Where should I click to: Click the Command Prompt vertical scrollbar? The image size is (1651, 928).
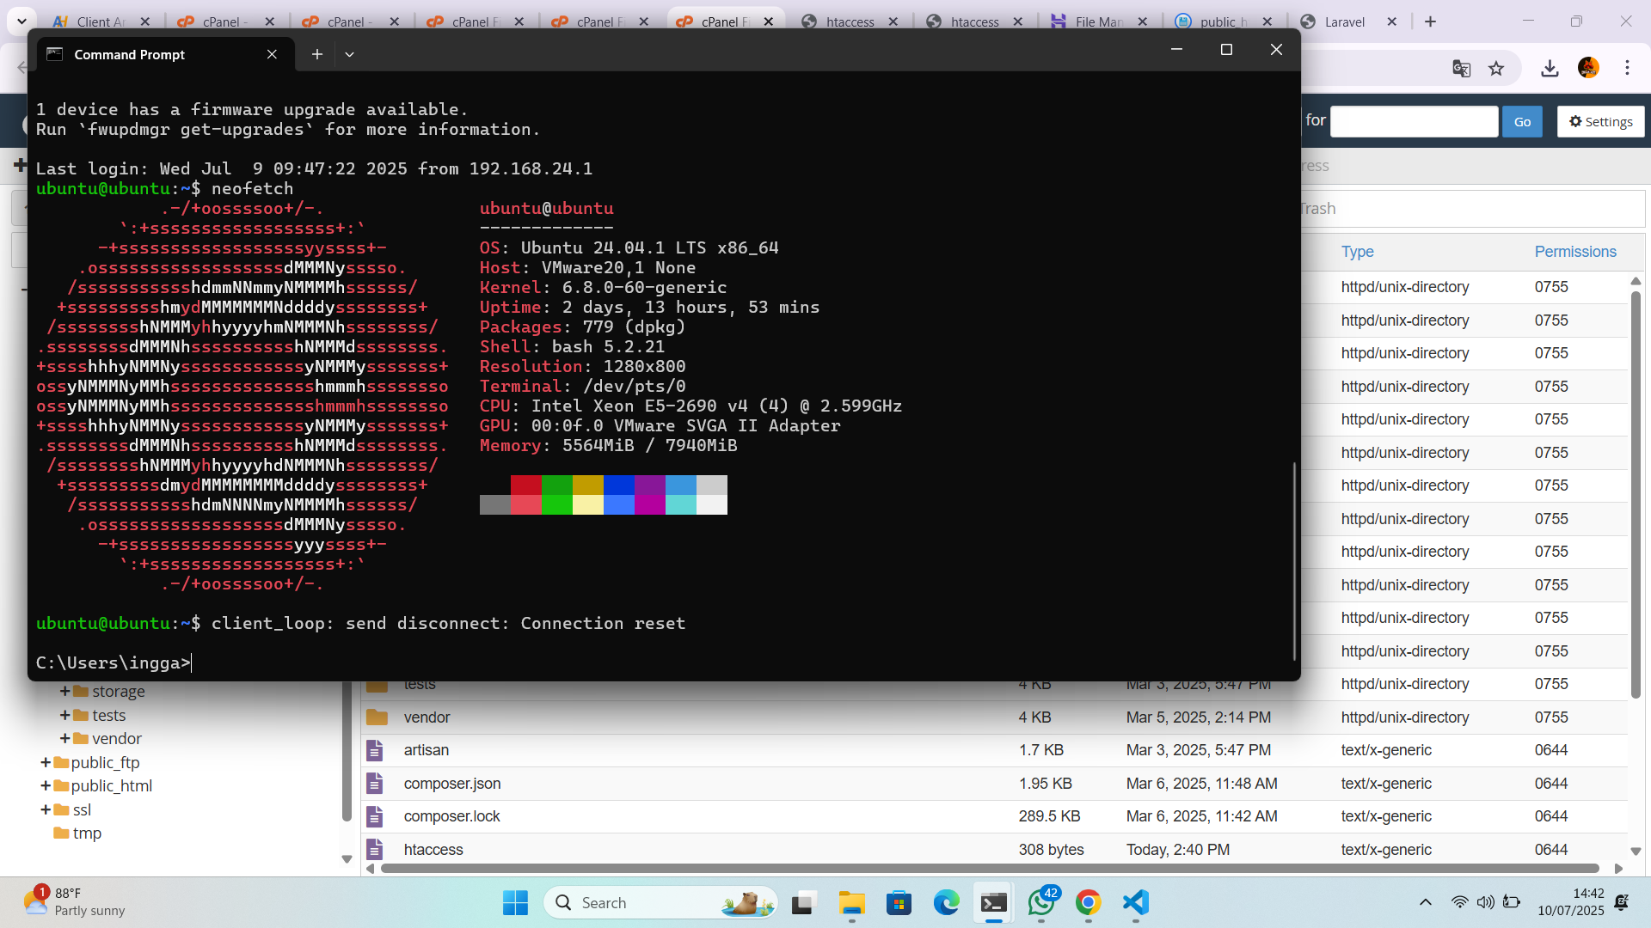coord(1294,560)
